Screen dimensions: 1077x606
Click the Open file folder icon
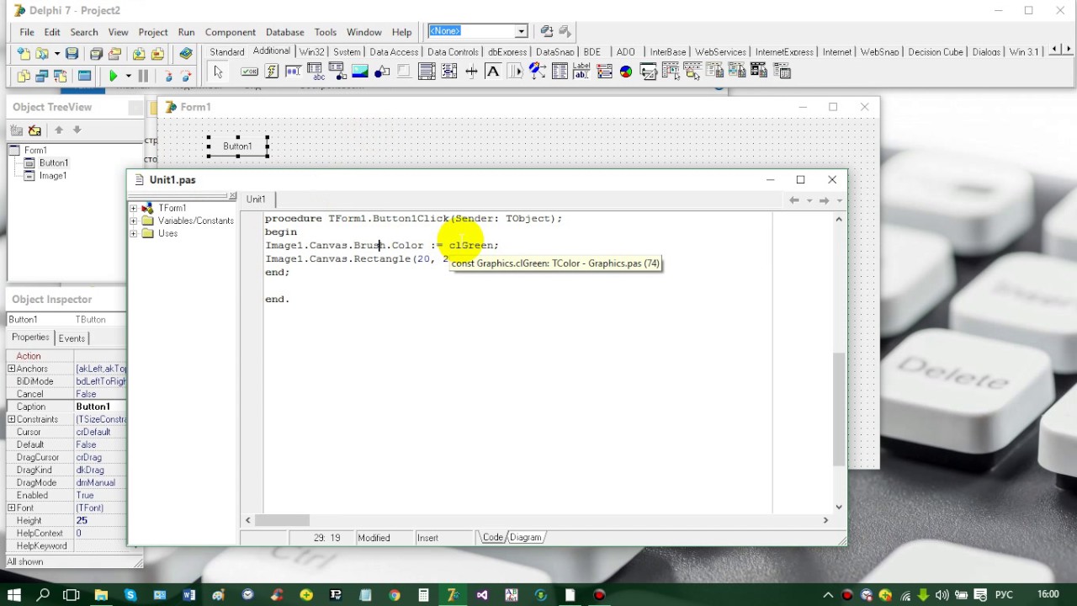click(x=41, y=54)
